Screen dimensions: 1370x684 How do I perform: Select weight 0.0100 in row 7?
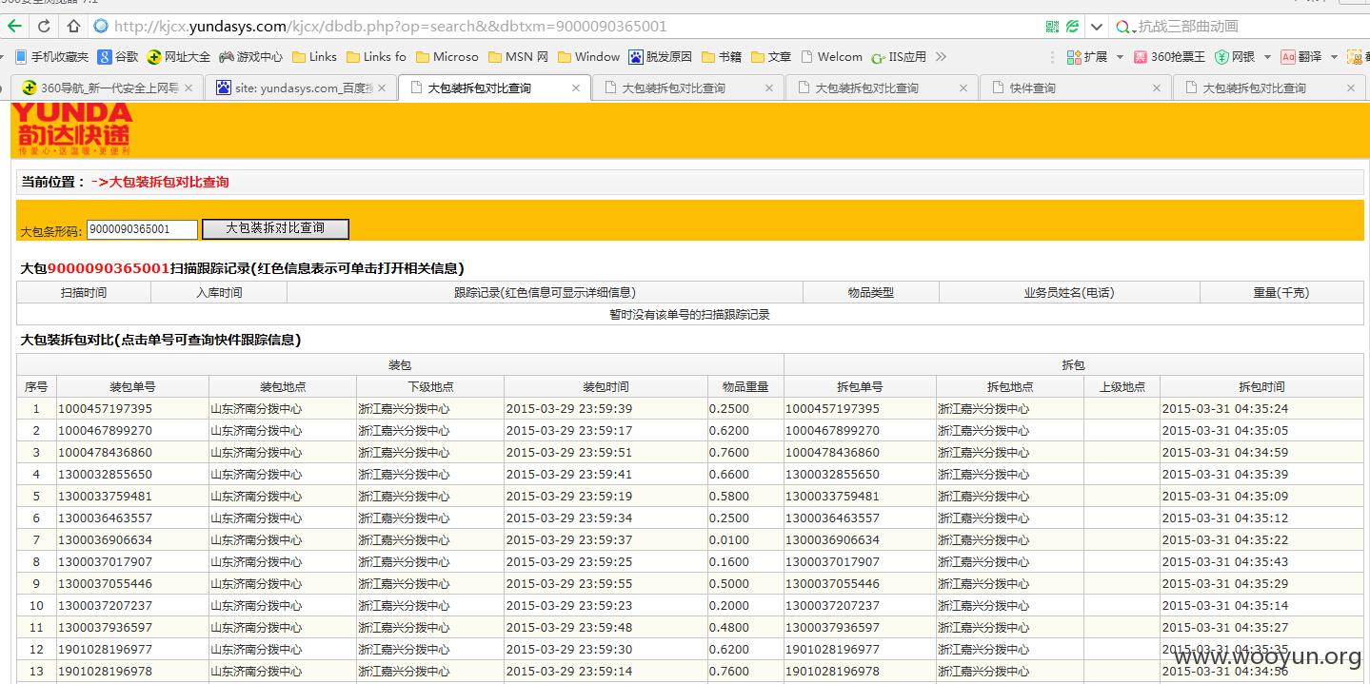pos(729,540)
